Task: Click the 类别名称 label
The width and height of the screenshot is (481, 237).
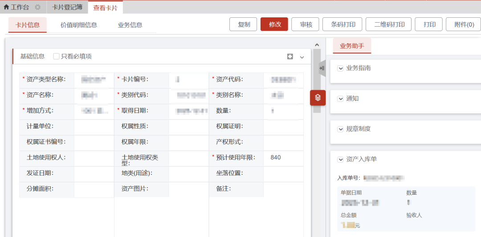Action: (x=230, y=95)
